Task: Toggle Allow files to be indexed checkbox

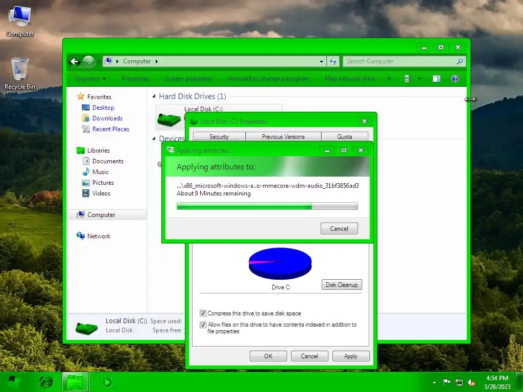Action: click(x=203, y=324)
